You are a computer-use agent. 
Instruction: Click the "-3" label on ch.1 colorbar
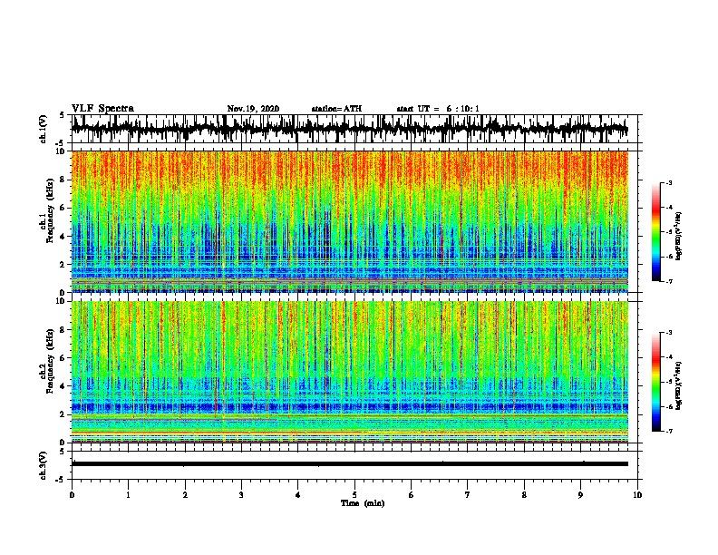tap(668, 182)
